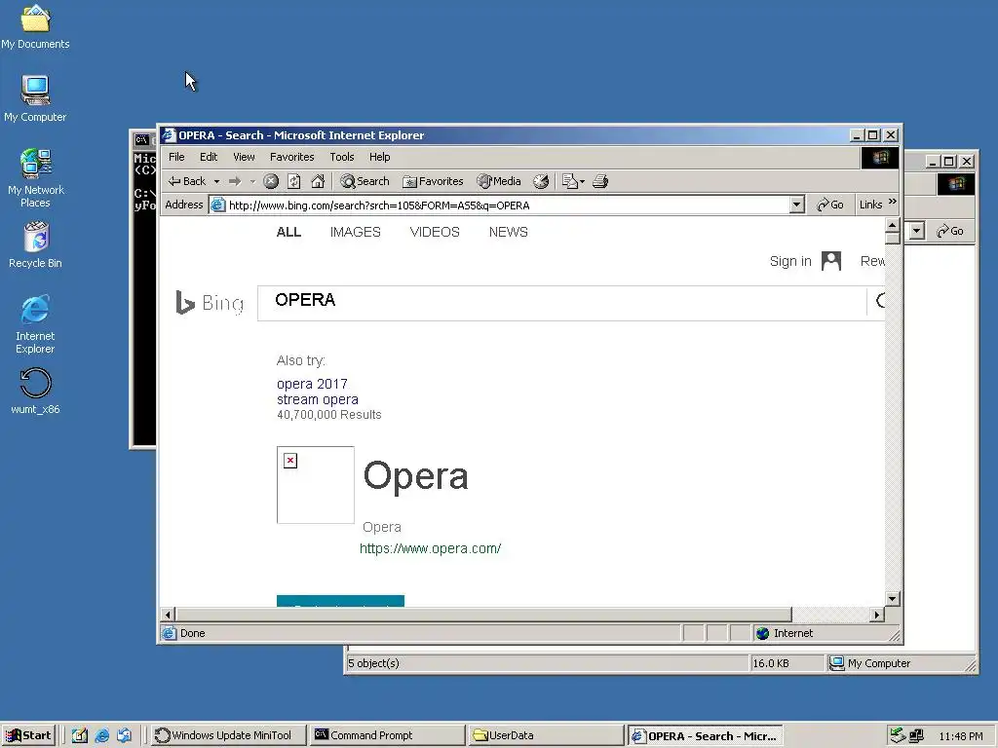998x748 pixels.
Task: Click Go in the background UserData window
Action: [x=950, y=231]
